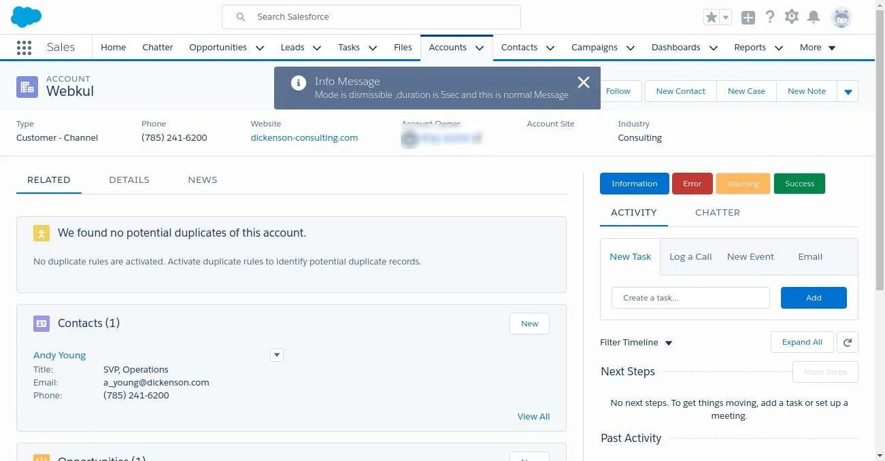The image size is (885, 461).
Task: Click the New Contact button
Action: coord(681,91)
